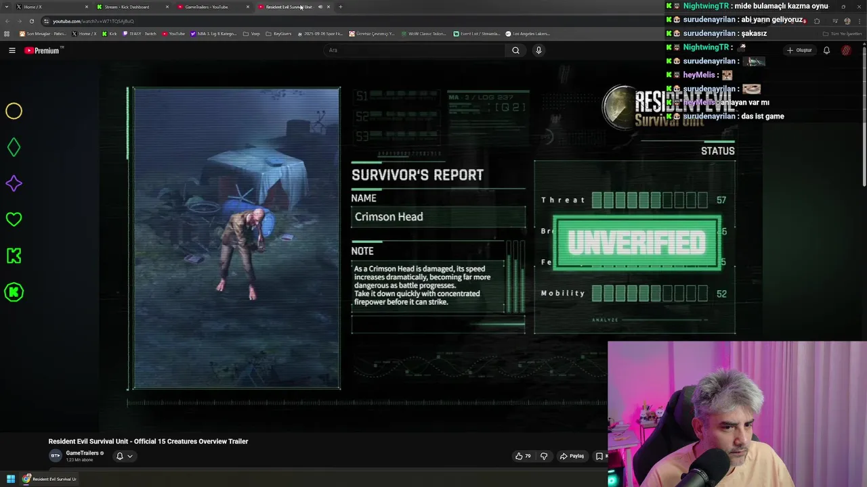
Task: Click the browser address bar URL
Action: coord(93,21)
